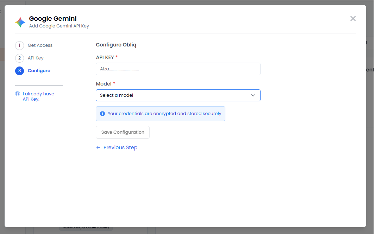
Task: Click the target icon beside 'I already have'
Action: (18, 94)
